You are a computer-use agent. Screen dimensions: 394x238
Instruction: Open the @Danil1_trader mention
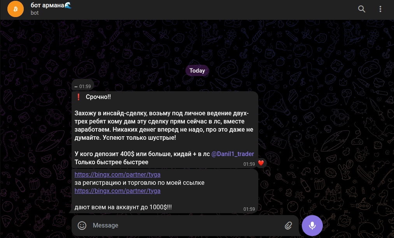(233, 154)
